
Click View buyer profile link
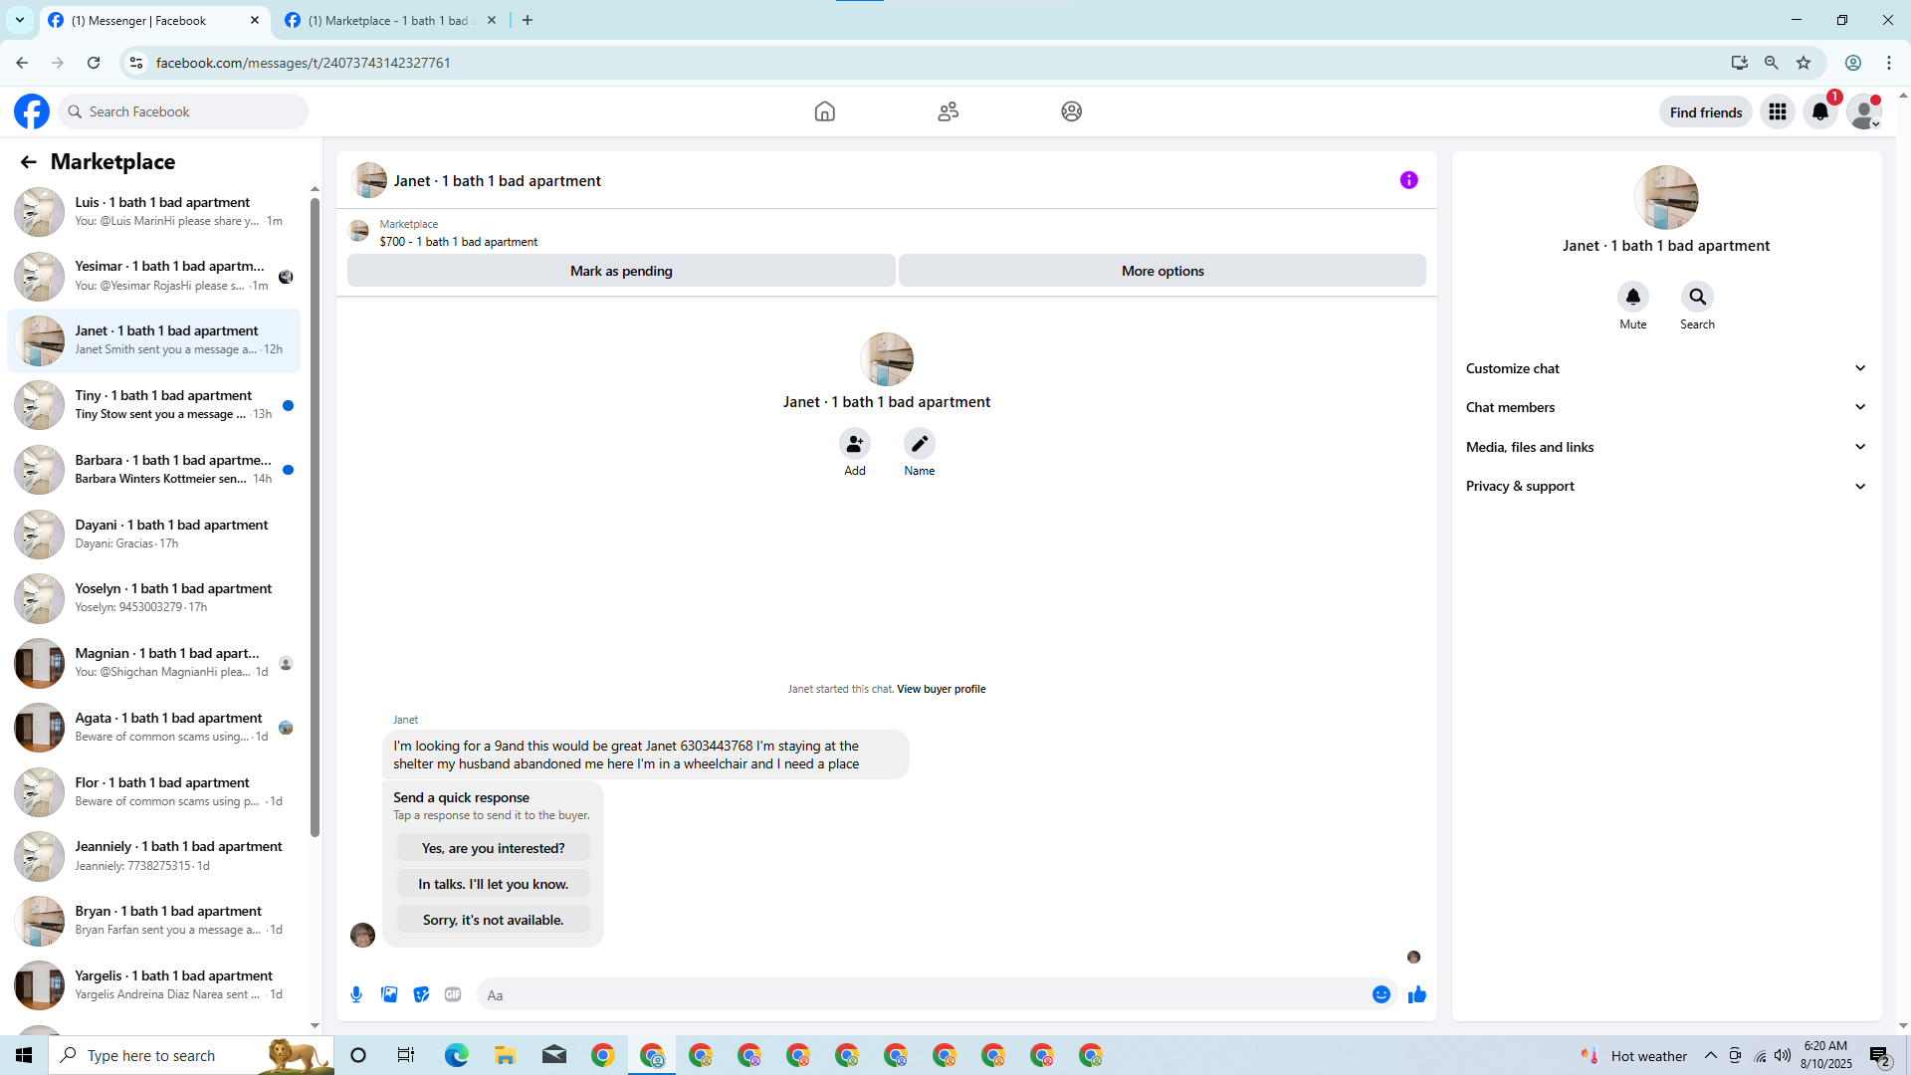pos(941,689)
